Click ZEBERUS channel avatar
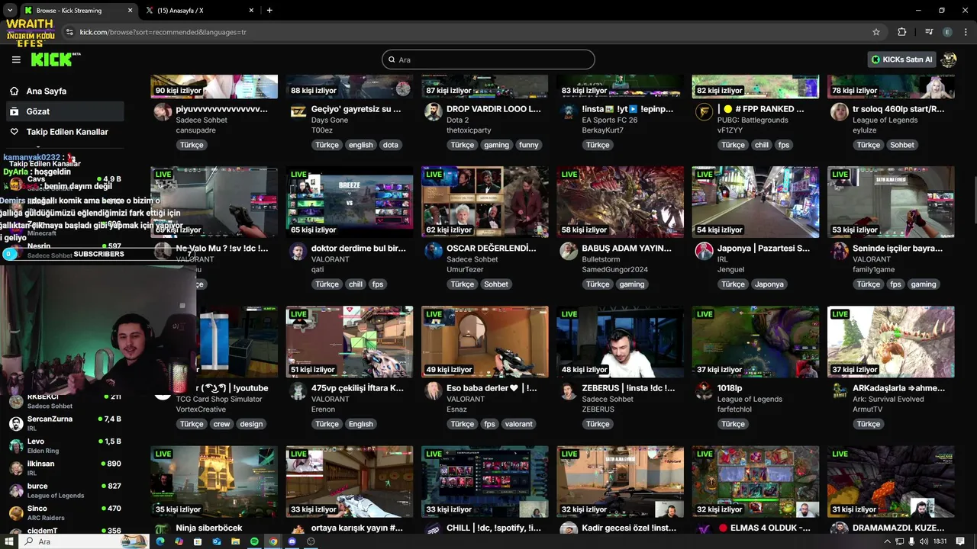Image resolution: width=977 pixels, height=549 pixels. click(569, 390)
